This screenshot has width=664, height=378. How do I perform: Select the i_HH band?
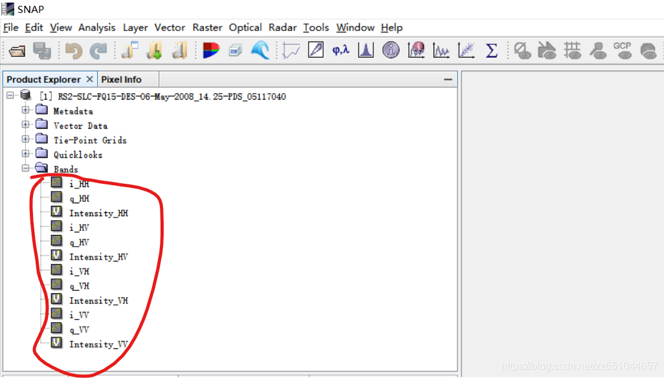tap(79, 184)
